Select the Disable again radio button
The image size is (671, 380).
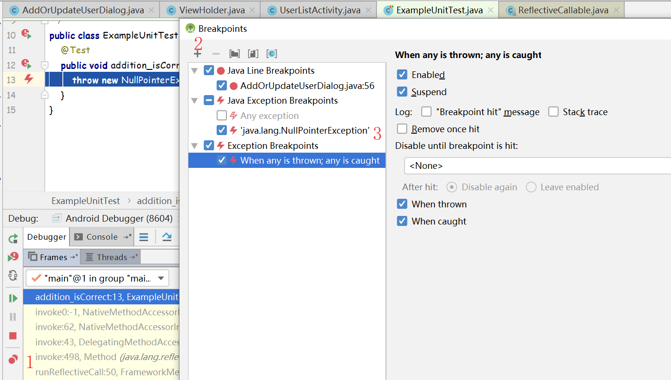point(452,187)
